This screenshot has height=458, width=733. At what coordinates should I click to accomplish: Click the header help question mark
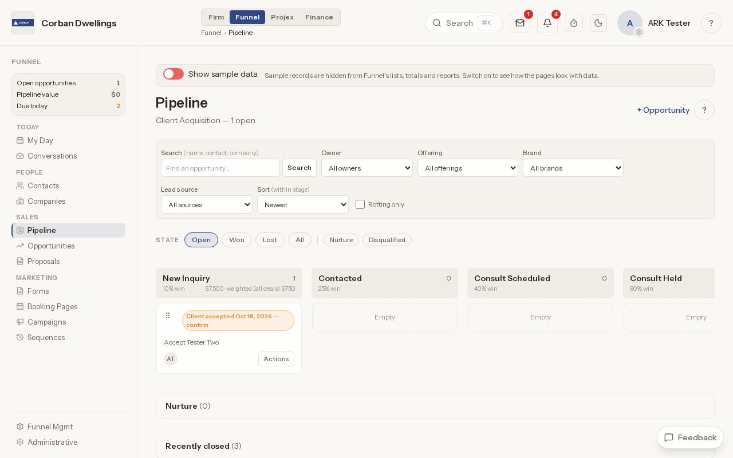[x=711, y=23]
